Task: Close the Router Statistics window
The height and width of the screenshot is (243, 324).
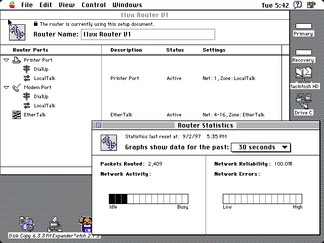Action: [99, 125]
